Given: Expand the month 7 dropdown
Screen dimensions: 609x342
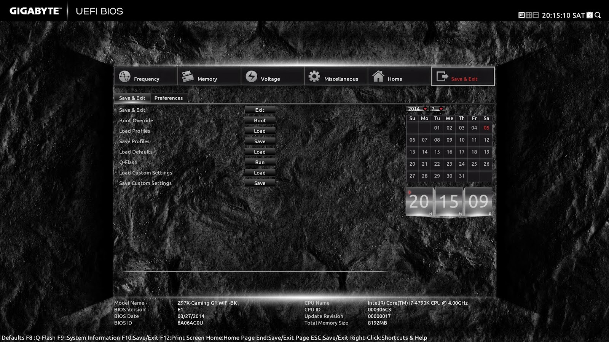Looking at the screenshot, I should tap(437, 109).
